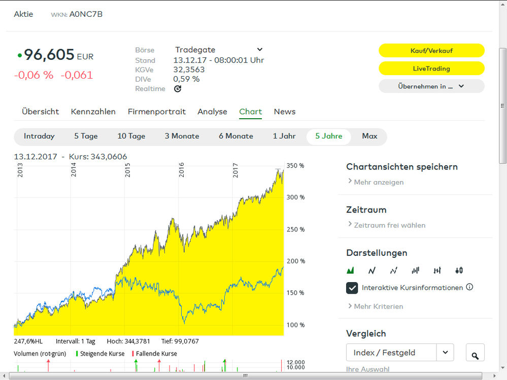Disable Interaktive Kursinformationen

(352, 288)
